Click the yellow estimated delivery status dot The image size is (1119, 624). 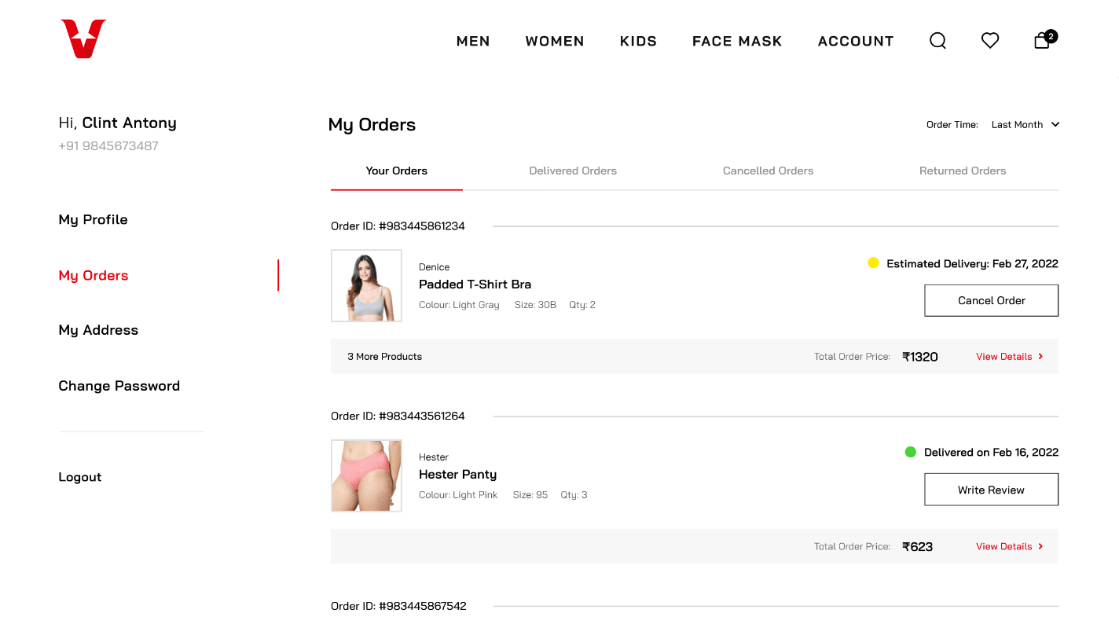(x=872, y=263)
